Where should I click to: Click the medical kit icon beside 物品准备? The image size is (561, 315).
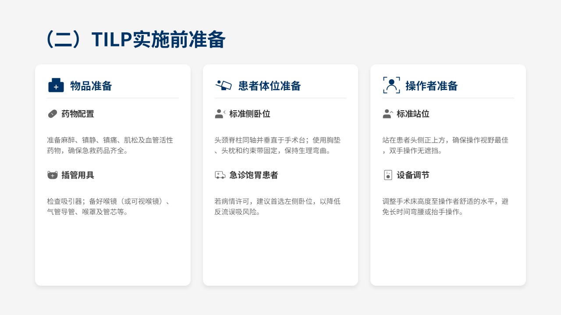pos(56,86)
